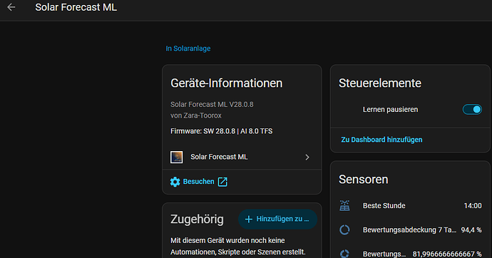Screen dimensions: 492x258
Task: Toggle the Lernen pausieren switch
Action: 472,110
